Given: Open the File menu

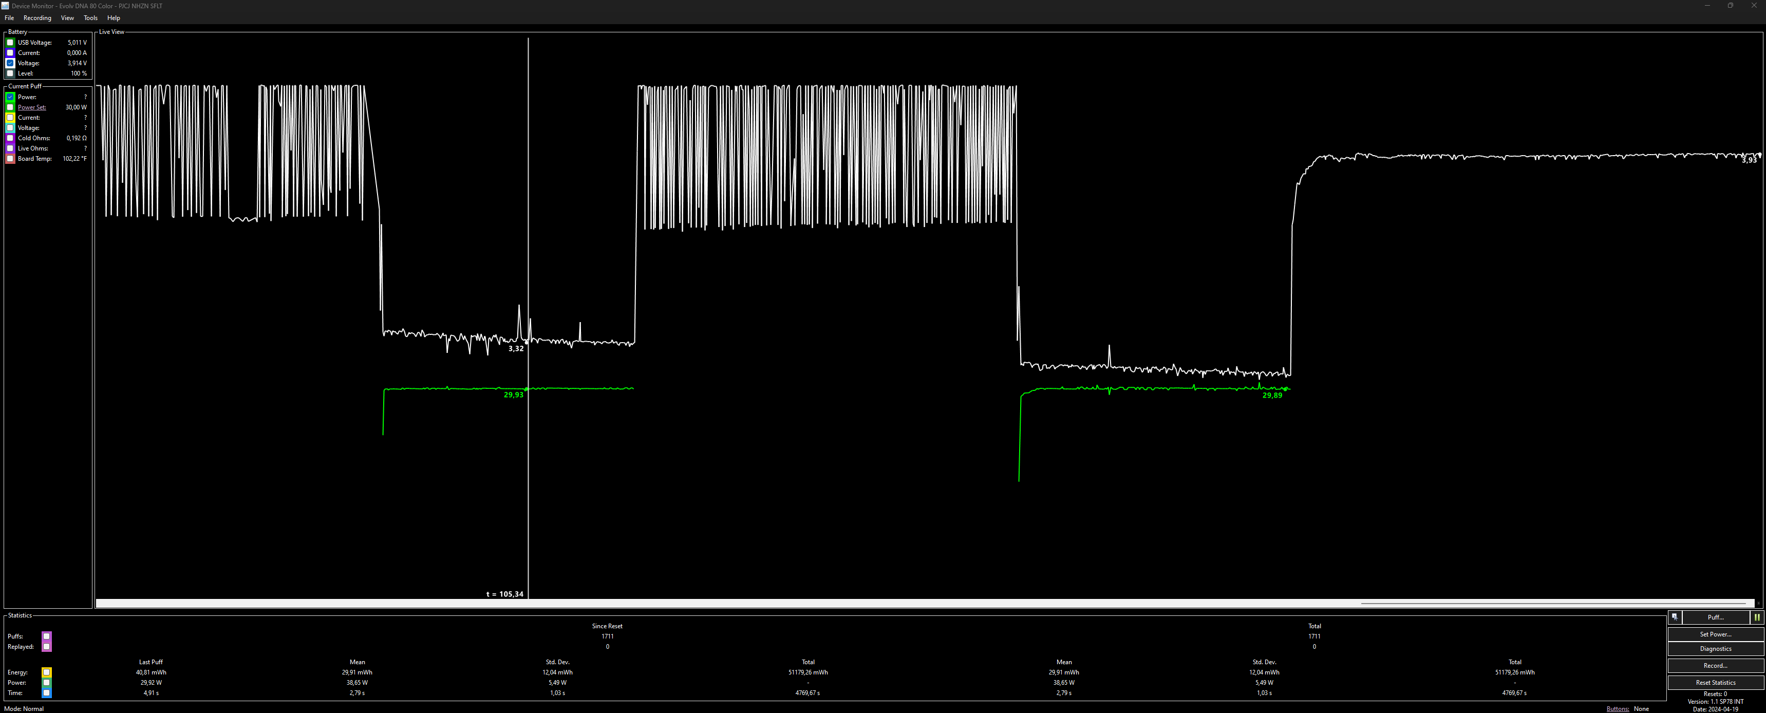Looking at the screenshot, I should 9,18.
